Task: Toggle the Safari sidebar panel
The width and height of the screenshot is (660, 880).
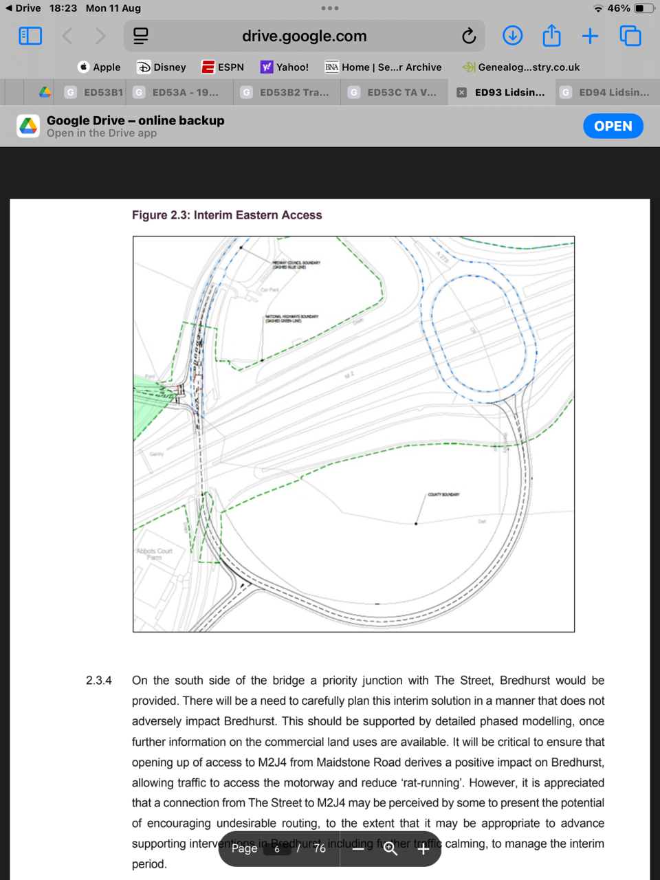Action: [30, 36]
